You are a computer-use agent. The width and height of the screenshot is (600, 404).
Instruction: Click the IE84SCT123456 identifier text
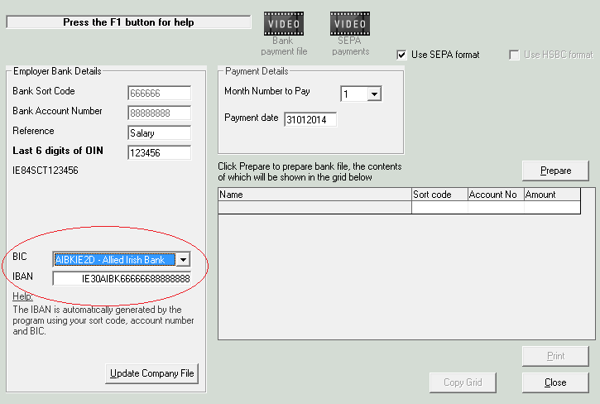point(46,171)
